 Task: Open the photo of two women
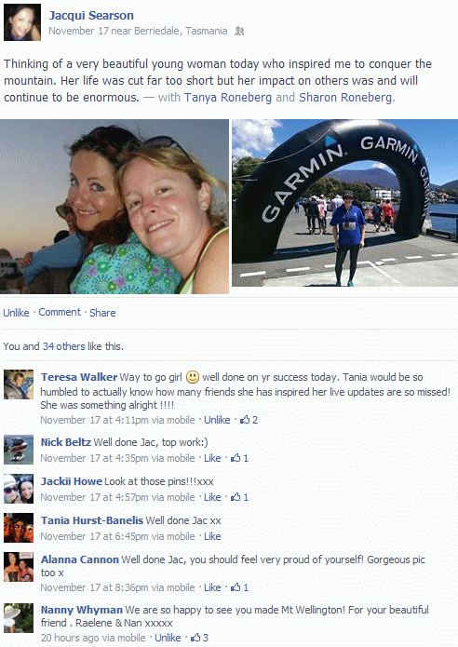114,207
